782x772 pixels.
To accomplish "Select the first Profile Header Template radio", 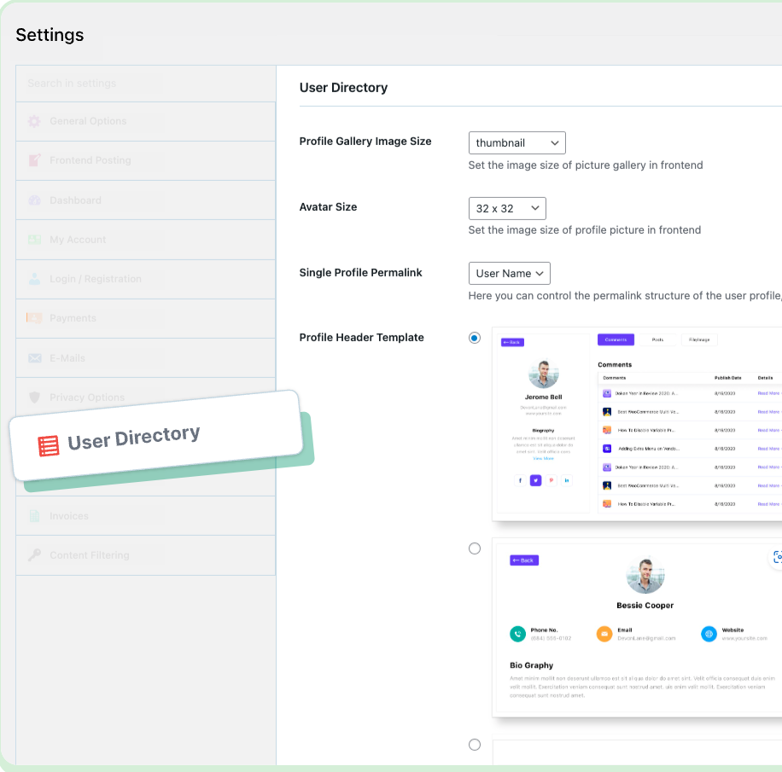I will [475, 338].
